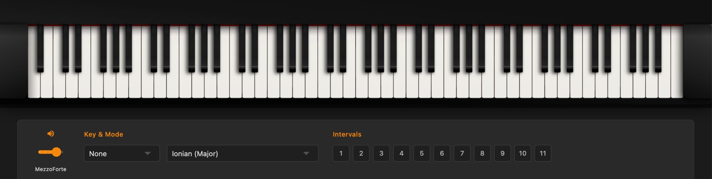Play the lowest black piano key
This screenshot has height=179, width=712.
pos(40,49)
